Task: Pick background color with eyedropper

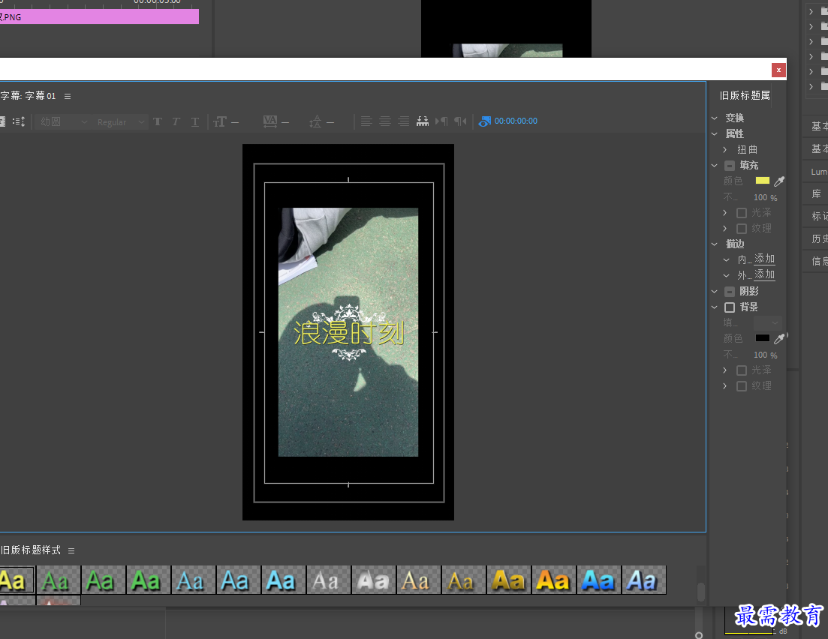Action: (779, 339)
